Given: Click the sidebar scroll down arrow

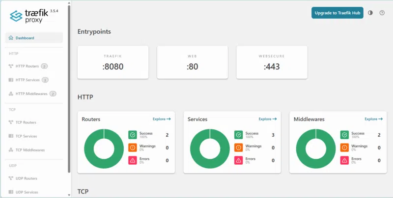Looking at the screenshot, I should [x=69, y=195].
